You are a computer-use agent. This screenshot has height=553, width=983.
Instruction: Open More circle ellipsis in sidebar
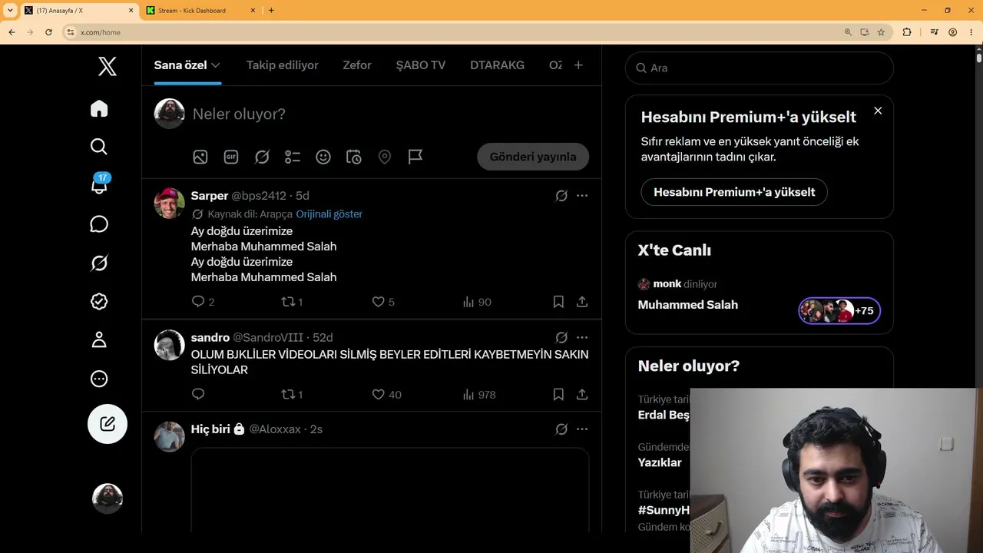pos(99,379)
